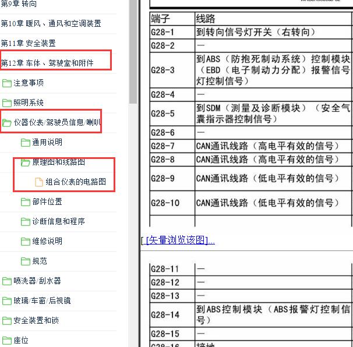Click folder icon beside 玻璃/车窗/后视镜

pyautogui.click(x=7, y=301)
